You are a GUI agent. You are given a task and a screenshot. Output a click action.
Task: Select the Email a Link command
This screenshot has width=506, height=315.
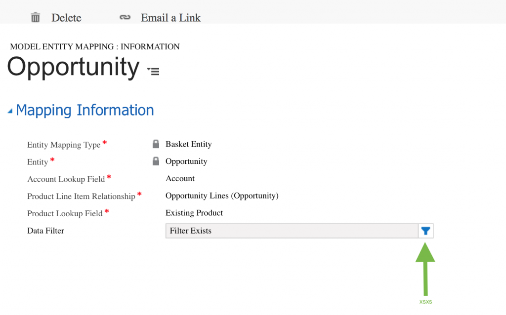(170, 18)
